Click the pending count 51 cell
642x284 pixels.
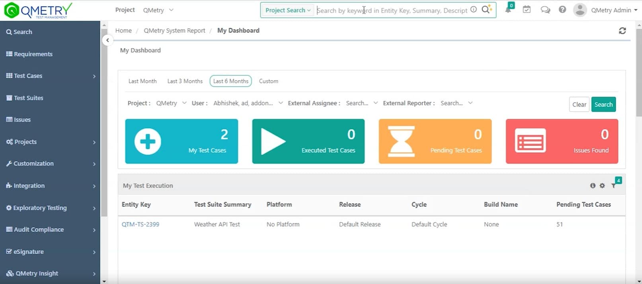(x=560, y=224)
